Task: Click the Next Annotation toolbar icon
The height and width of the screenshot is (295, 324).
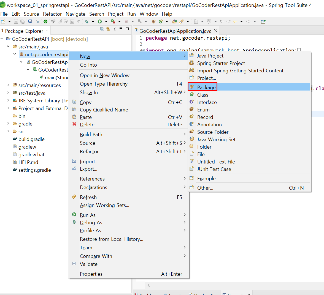Action: point(196,21)
